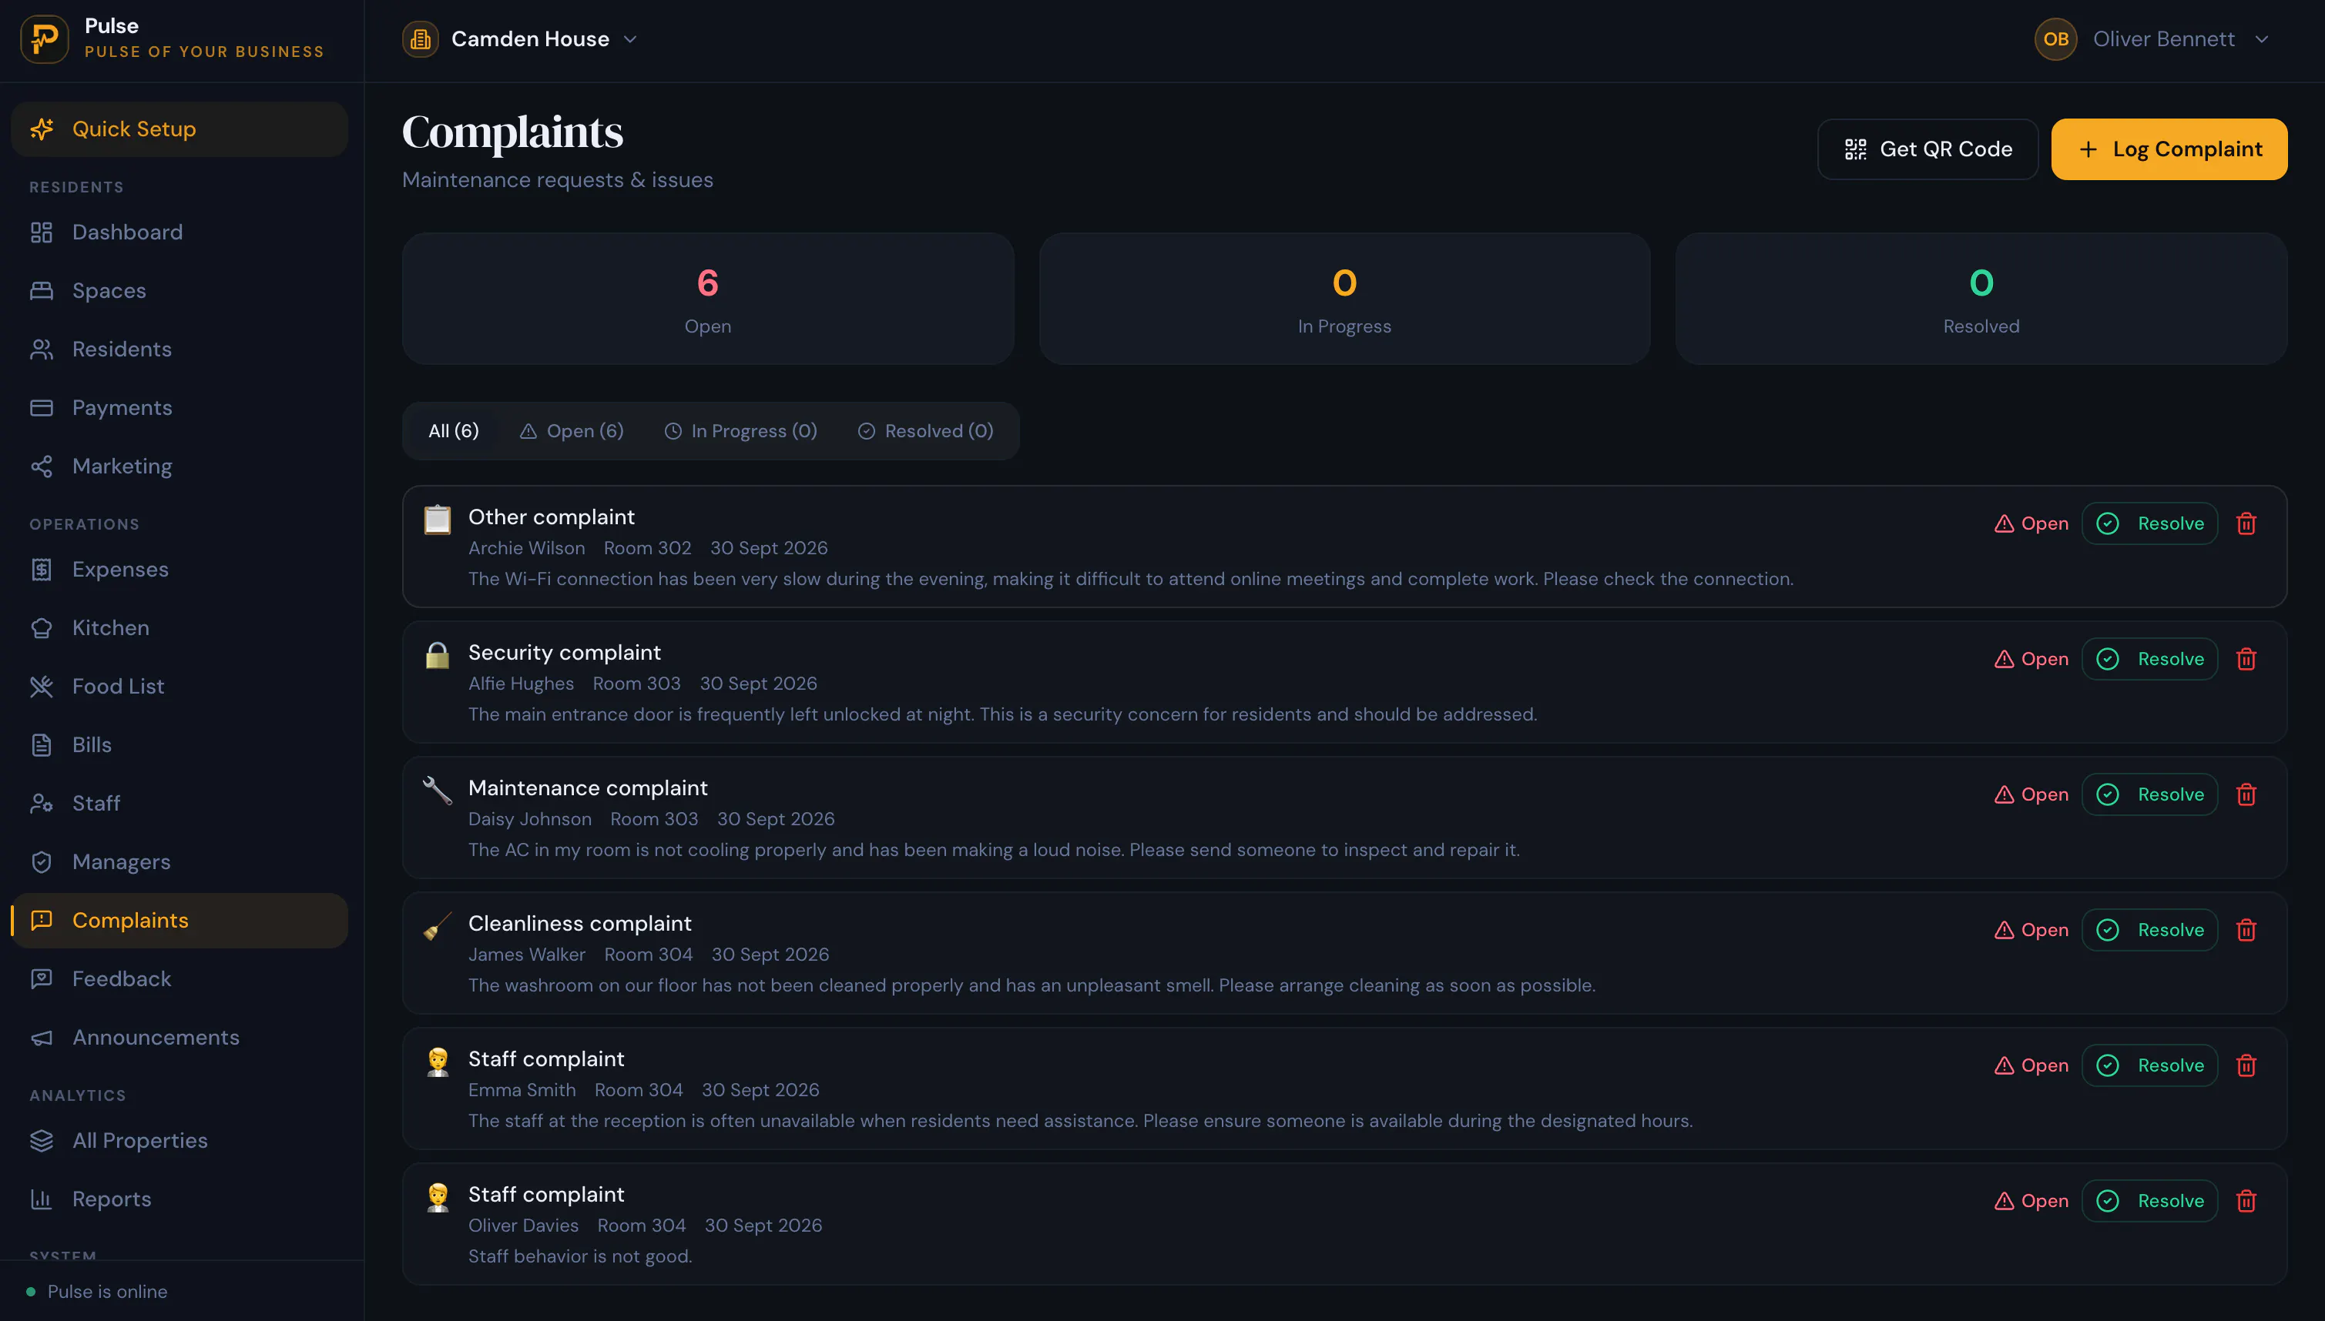Delete the Other complaint by Archie Wilson

pyautogui.click(x=2246, y=523)
